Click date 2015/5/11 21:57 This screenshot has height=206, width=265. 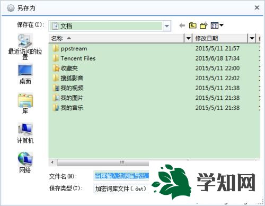coord(217,48)
